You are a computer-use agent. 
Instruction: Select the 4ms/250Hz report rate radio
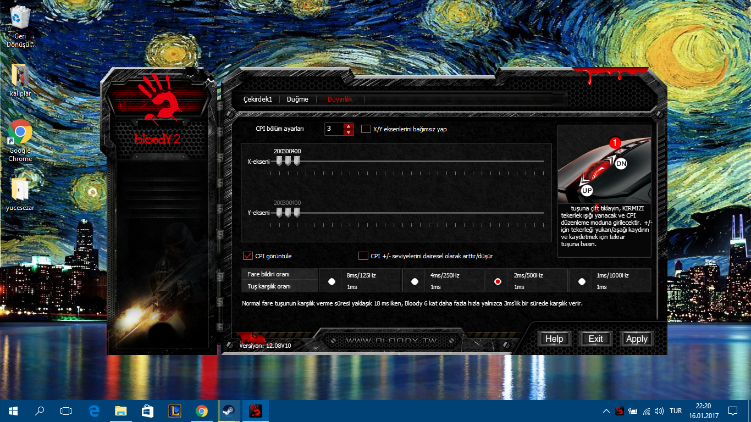pyautogui.click(x=415, y=281)
